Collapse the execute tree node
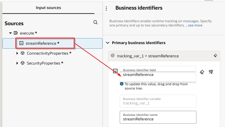This screenshot has width=225, height=127. pos(11,33)
